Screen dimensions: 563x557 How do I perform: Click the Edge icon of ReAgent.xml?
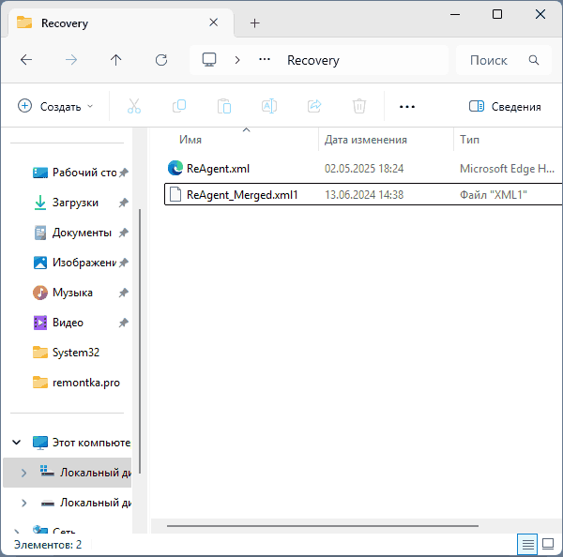[175, 168]
